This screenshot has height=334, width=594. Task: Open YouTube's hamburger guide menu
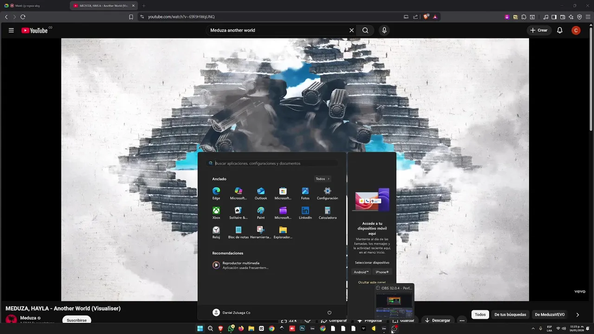(11, 30)
